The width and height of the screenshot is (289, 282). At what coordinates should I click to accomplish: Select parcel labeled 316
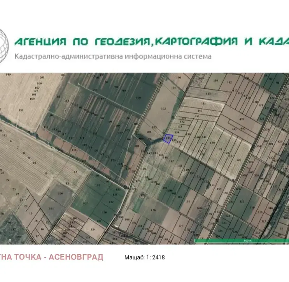click(x=270, y=208)
